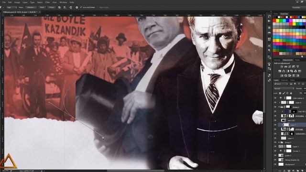306x172 pixels.
Task: Add a layer mask from Layers panel bottom
Action: click(x=289, y=171)
